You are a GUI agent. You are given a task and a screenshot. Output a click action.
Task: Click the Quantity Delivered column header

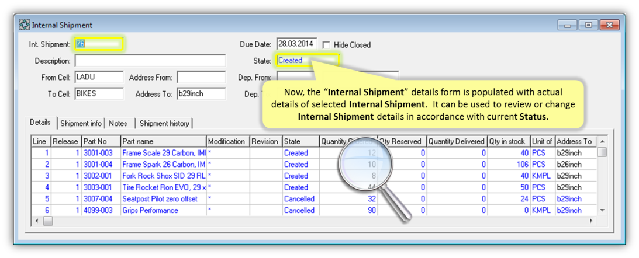(457, 141)
